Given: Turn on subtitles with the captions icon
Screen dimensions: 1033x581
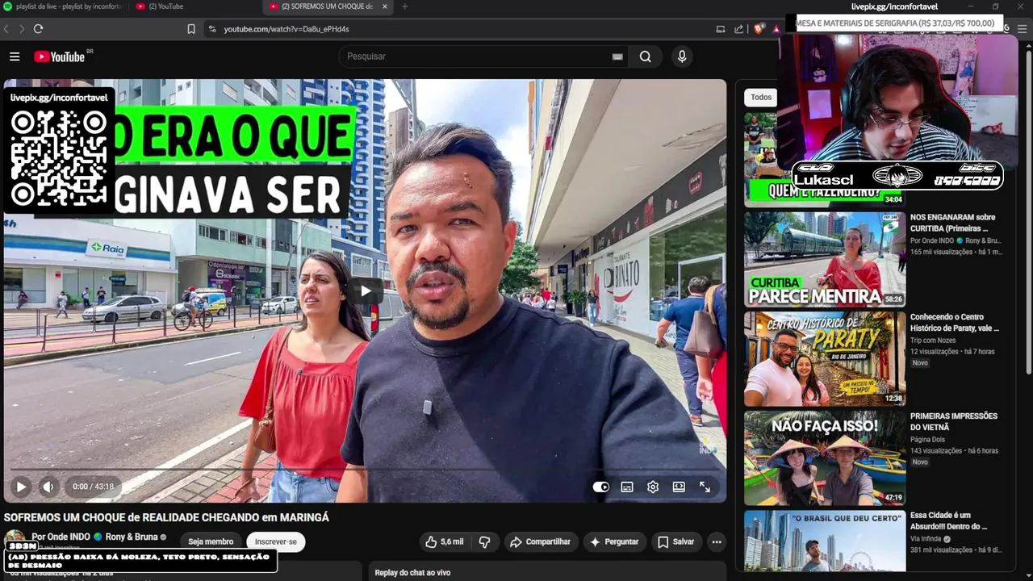Looking at the screenshot, I should pyautogui.click(x=627, y=487).
